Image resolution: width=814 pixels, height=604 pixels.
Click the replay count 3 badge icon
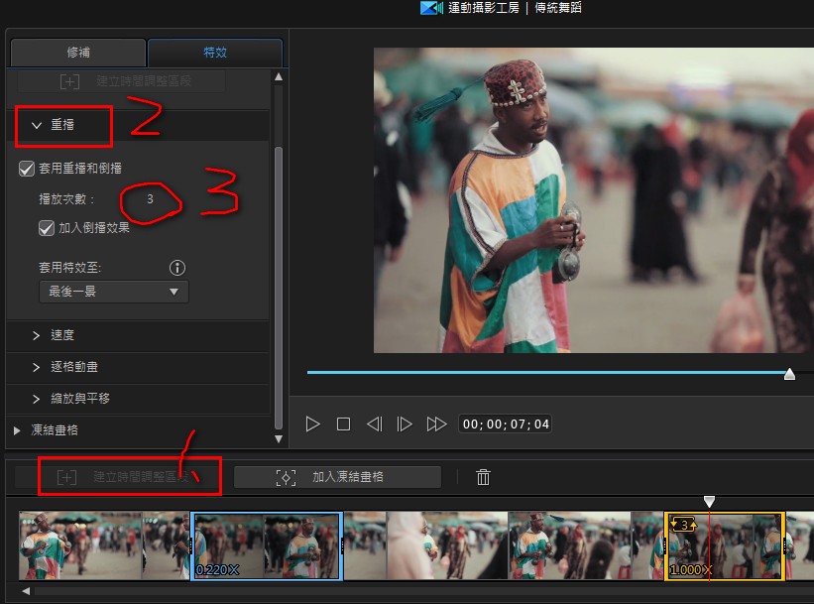coord(683,525)
